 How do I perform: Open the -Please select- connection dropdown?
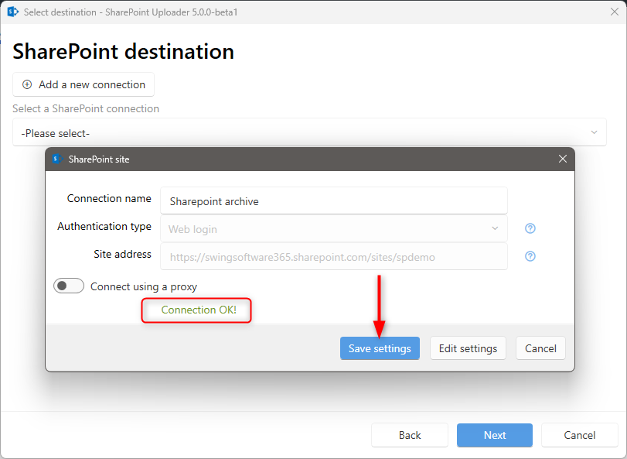pos(309,132)
